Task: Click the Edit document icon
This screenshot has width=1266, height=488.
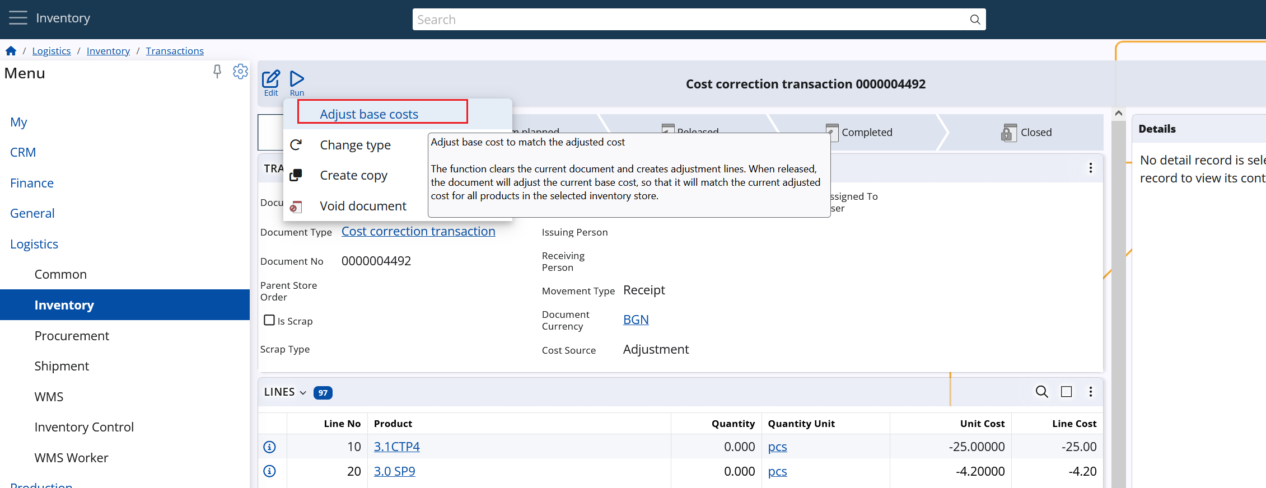Action: [271, 83]
